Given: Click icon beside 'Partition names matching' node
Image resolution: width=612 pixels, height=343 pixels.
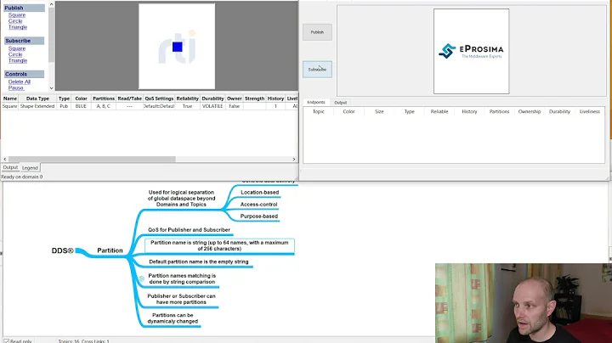Looking at the screenshot, I should [141, 278].
